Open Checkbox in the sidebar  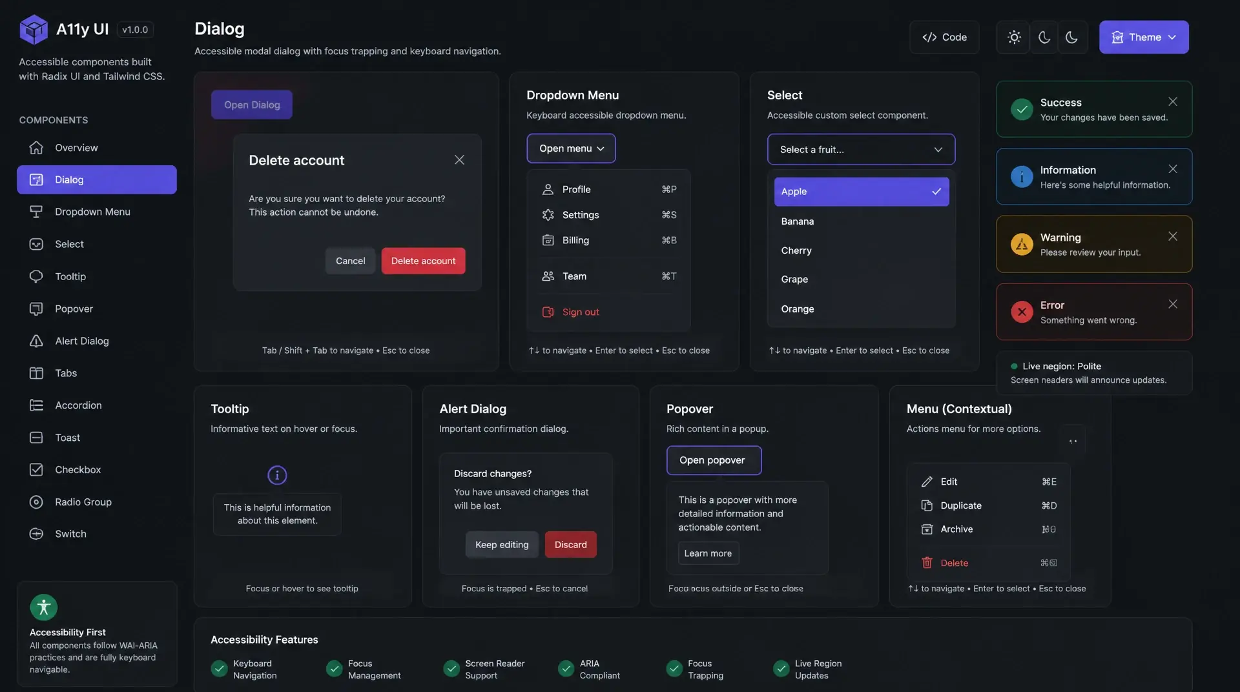[97, 470]
